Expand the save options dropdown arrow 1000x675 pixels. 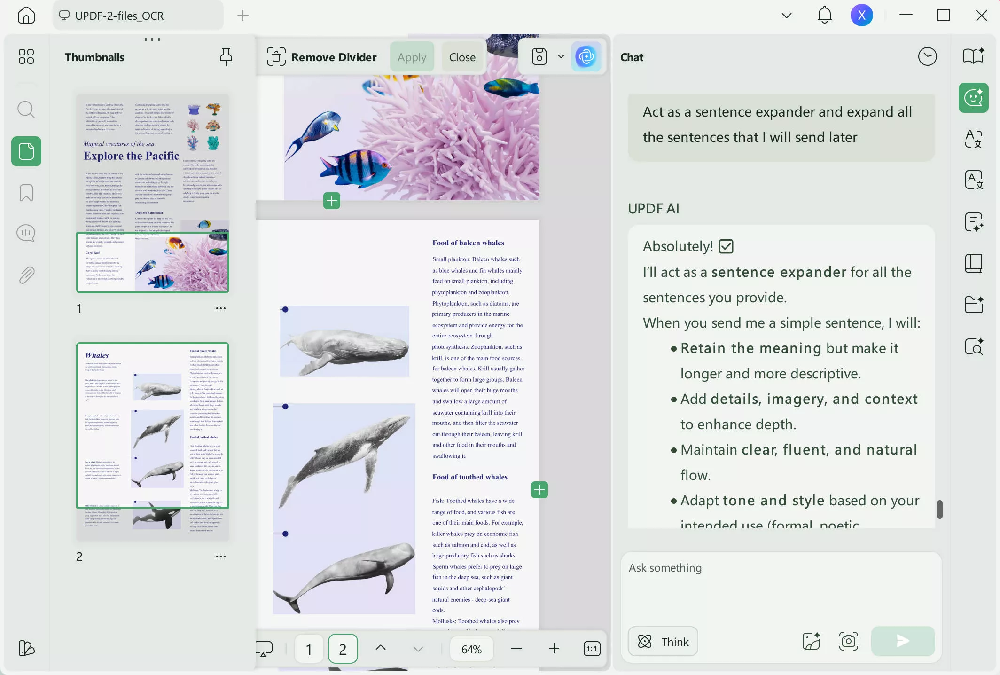tap(561, 57)
